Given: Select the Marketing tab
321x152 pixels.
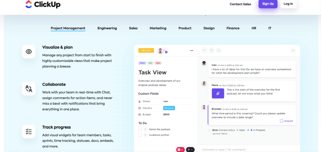Looking at the screenshot, I should pos(158,28).
